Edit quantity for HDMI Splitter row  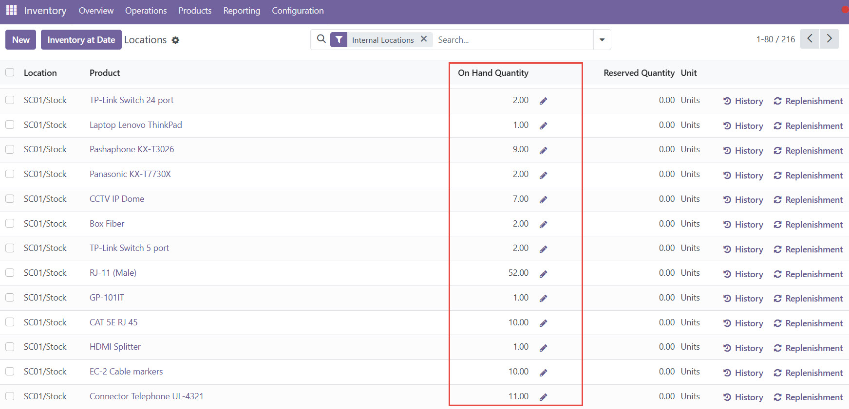click(x=543, y=348)
